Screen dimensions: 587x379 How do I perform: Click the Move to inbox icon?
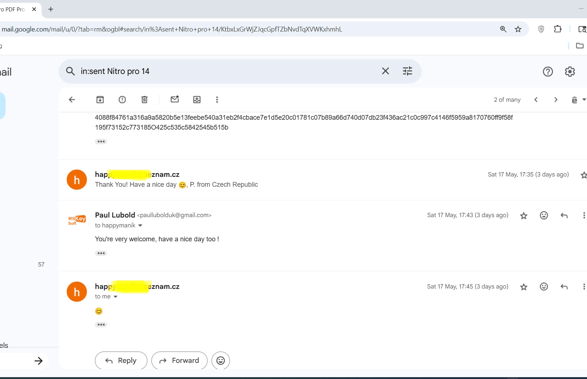(197, 100)
